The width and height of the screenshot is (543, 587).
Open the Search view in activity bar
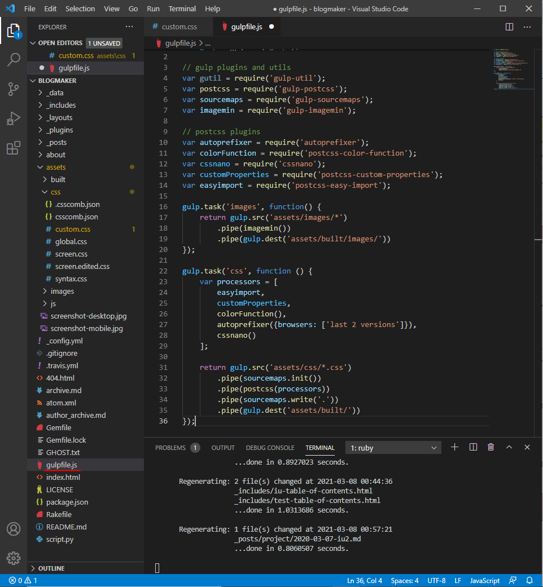[14, 60]
